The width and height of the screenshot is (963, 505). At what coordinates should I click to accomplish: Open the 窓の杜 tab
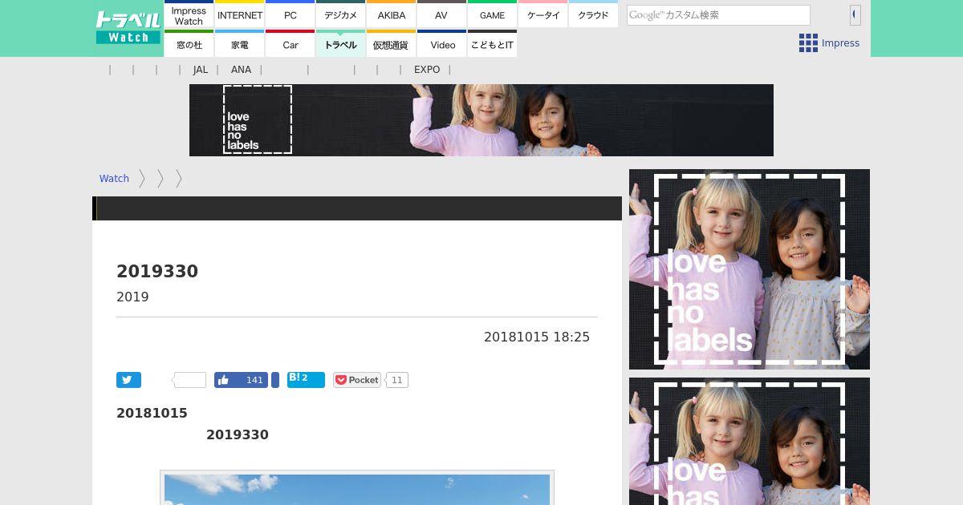pos(189,44)
